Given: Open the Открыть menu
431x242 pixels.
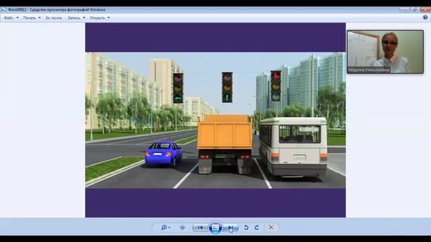Looking at the screenshot, I should click(x=97, y=18).
